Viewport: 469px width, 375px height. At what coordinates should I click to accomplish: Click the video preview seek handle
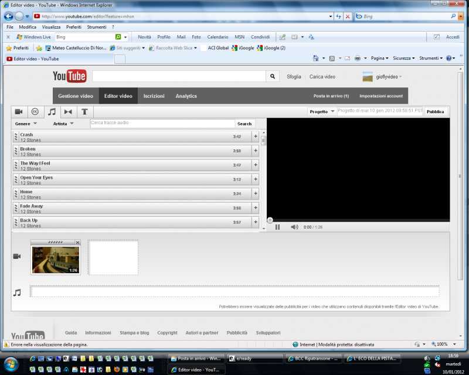(x=270, y=220)
